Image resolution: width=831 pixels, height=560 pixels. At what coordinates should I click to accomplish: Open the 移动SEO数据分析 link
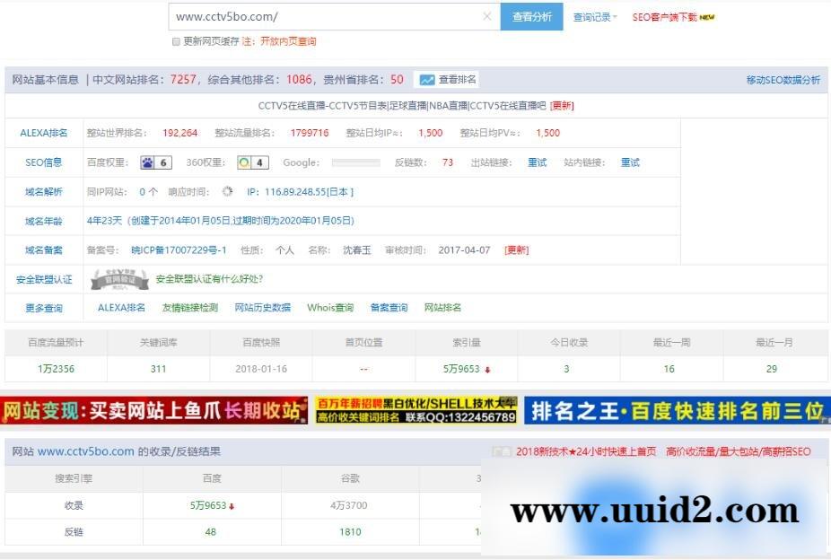pos(783,80)
